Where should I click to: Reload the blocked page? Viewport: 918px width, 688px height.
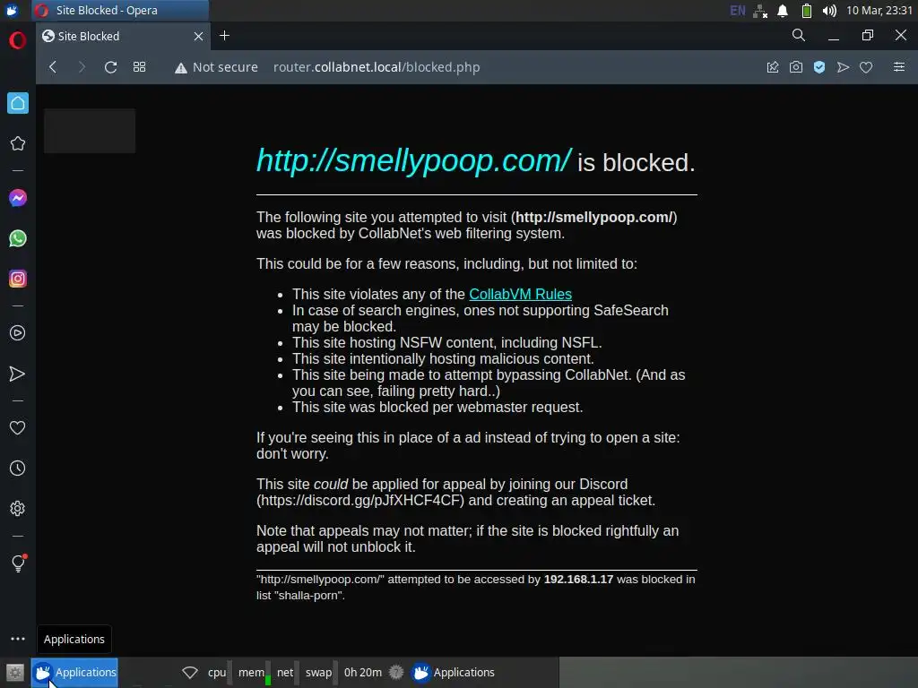[x=110, y=67]
